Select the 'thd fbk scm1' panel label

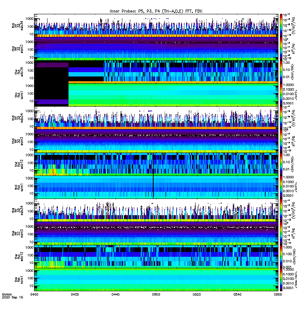coord(19,187)
